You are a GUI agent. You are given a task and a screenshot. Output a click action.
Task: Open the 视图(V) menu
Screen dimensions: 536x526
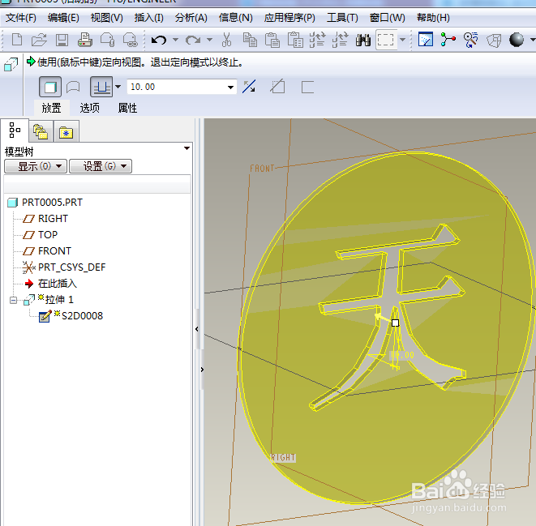107,17
